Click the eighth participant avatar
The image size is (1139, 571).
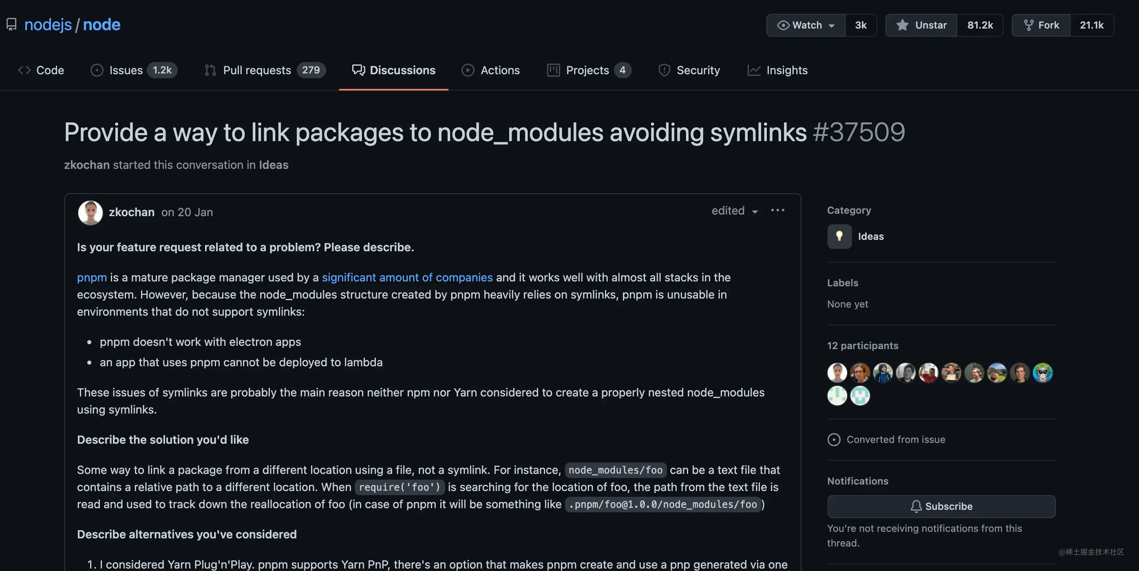tap(997, 372)
